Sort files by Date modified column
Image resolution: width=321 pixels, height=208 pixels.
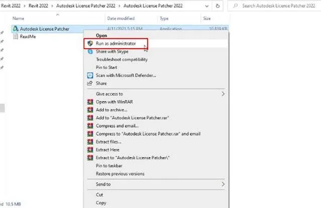[x=121, y=19]
